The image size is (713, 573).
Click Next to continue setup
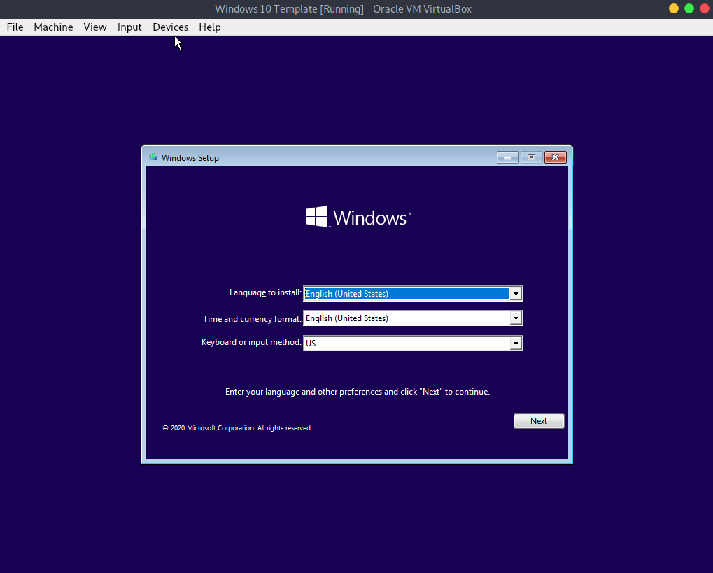pos(539,421)
